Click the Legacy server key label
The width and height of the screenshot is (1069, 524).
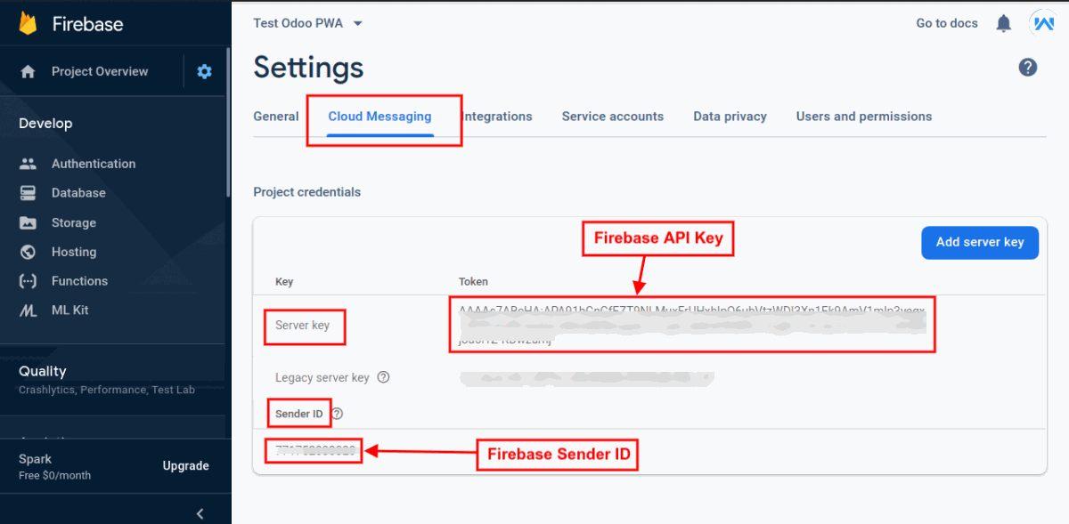click(322, 377)
